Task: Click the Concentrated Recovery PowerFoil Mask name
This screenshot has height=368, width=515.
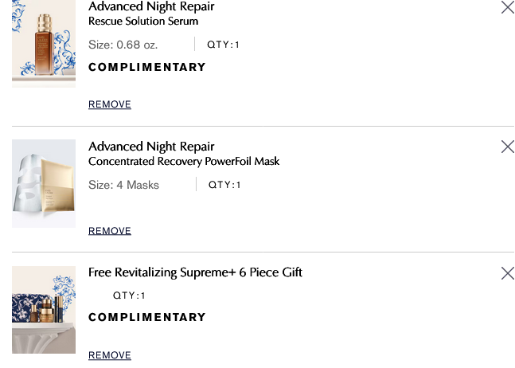Action: 184,162
